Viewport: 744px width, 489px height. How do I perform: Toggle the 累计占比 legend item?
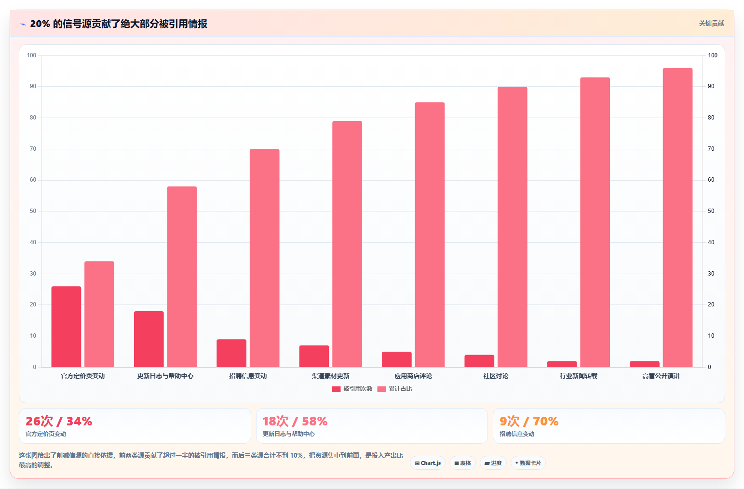coord(395,389)
